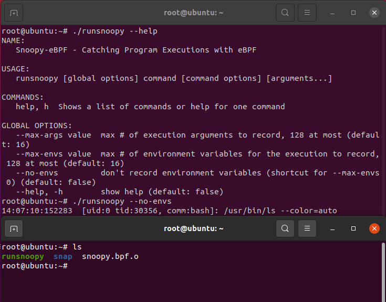Maximize the lower terminal window
The height and width of the screenshot is (302, 386).
(x=353, y=228)
